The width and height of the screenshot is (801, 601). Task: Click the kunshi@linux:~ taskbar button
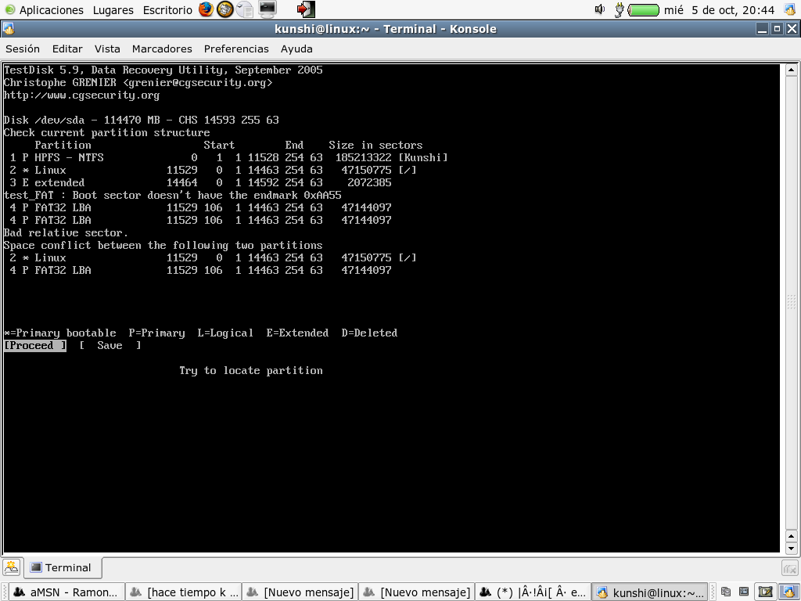649,592
